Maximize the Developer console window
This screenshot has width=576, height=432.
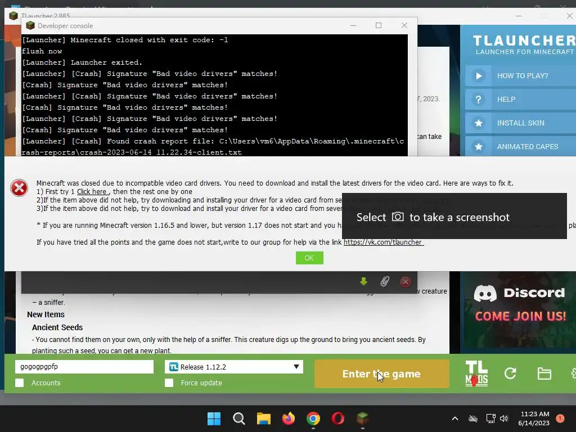pos(379,25)
